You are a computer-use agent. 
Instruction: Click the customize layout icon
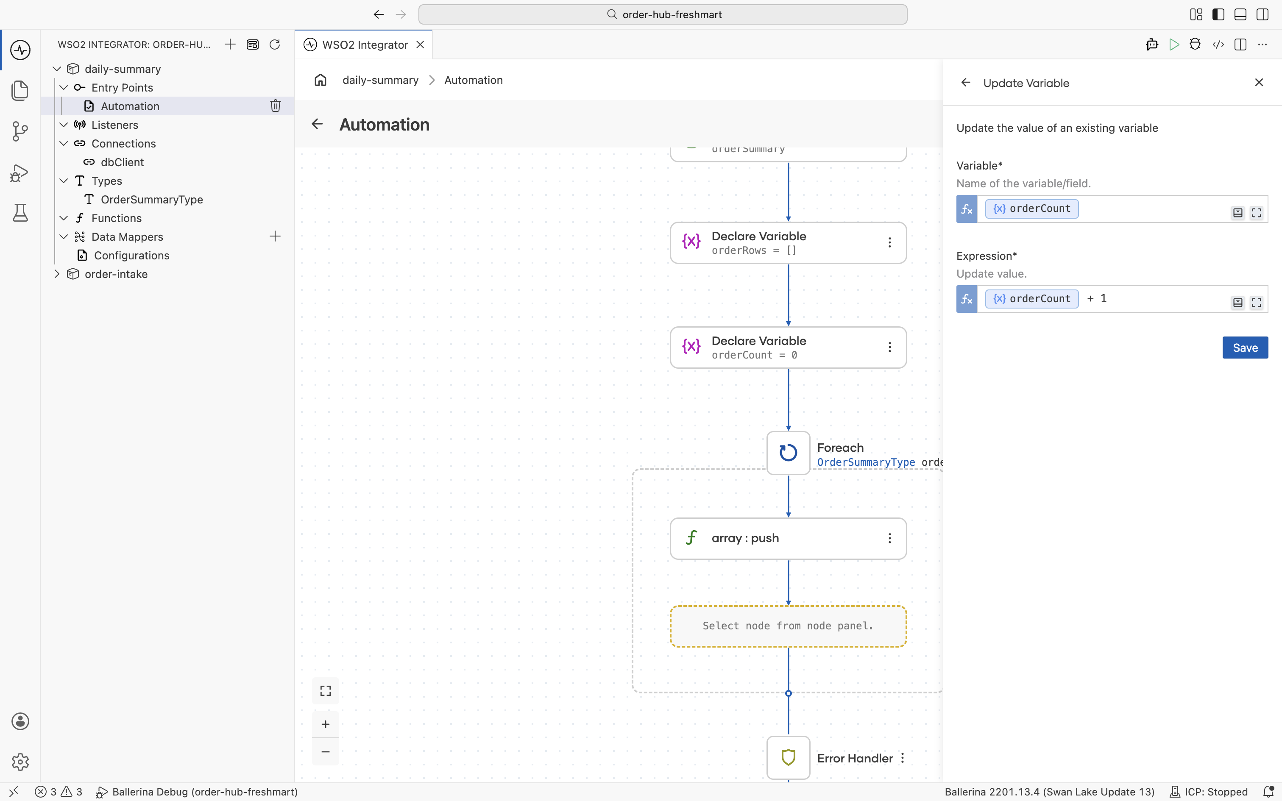click(x=1196, y=14)
